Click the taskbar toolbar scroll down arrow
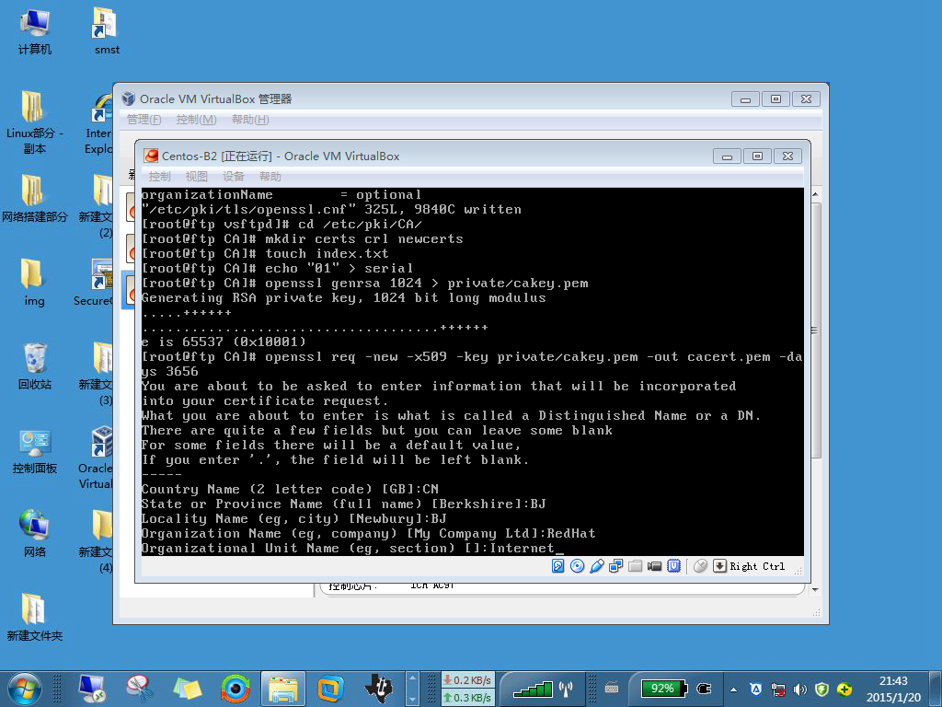This screenshot has height=707, width=942. point(412,699)
